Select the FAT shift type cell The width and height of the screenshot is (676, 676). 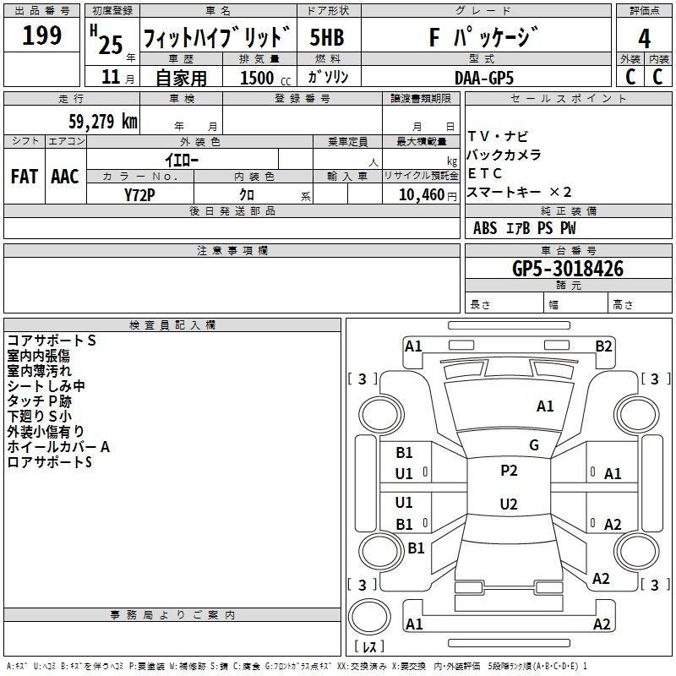(x=25, y=177)
